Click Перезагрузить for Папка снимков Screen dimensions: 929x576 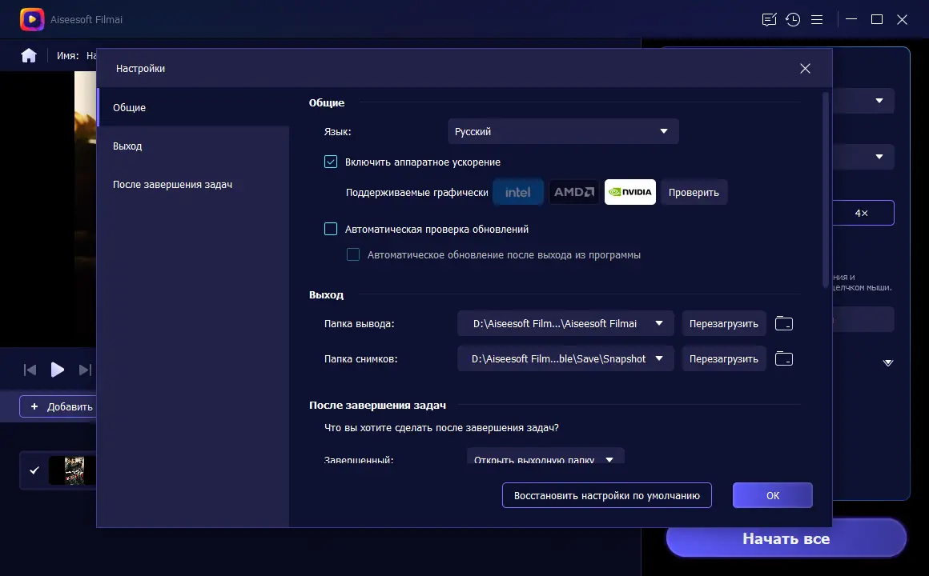click(x=724, y=358)
